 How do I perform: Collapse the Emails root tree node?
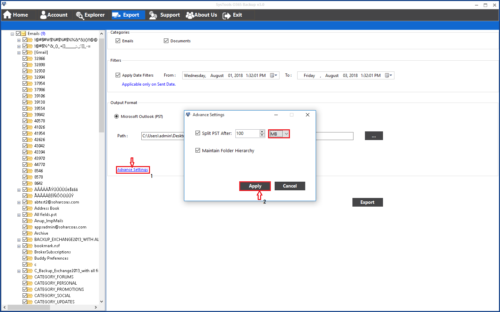pyautogui.click(x=12, y=34)
